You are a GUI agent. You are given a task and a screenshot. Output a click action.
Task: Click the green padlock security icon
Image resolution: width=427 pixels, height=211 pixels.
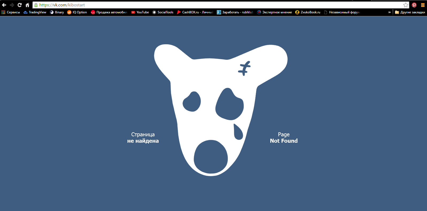[36, 5]
